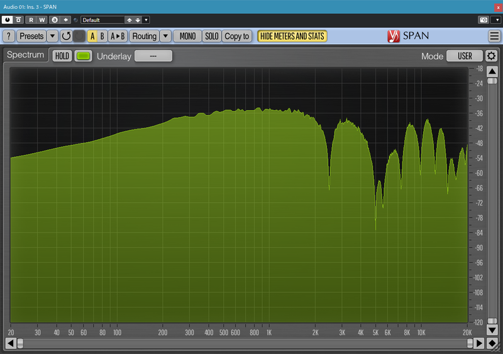
Task: Click the bottom handle of vertical range slider
Action: click(x=492, y=321)
